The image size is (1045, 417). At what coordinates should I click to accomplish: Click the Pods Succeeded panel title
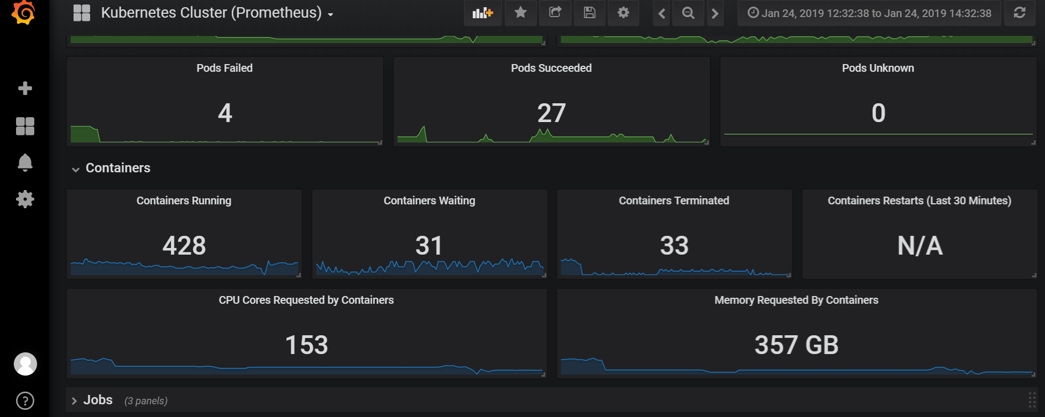(x=551, y=68)
